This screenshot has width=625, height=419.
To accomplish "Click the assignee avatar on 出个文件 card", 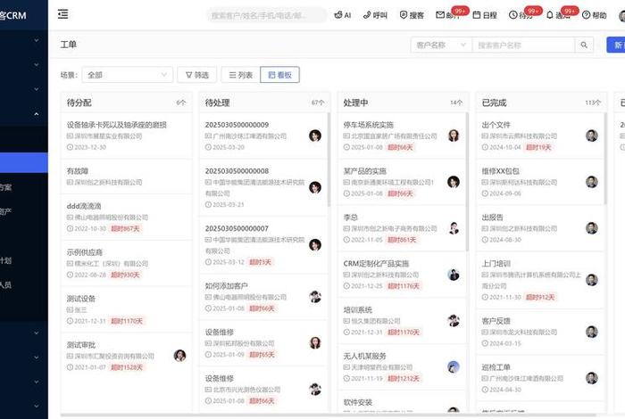I will [x=591, y=136].
